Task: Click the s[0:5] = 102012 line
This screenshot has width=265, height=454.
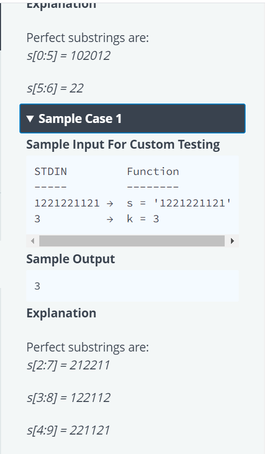Action: (x=69, y=56)
